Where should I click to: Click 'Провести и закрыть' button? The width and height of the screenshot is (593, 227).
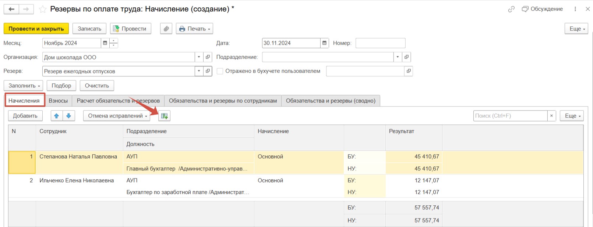click(x=36, y=29)
